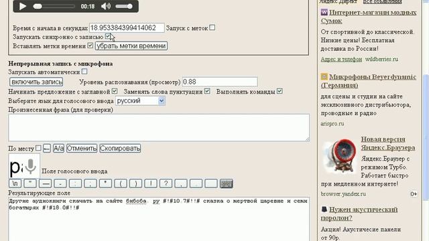Click the time-from-start seconds field
This screenshot has width=429, height=241.
click(x=127, y=28)
